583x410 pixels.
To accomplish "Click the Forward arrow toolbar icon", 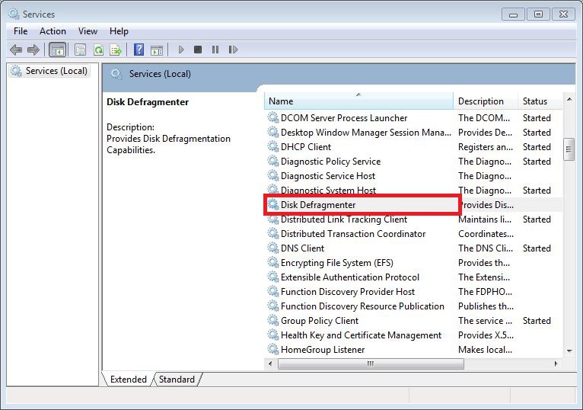I will (33, 50).
